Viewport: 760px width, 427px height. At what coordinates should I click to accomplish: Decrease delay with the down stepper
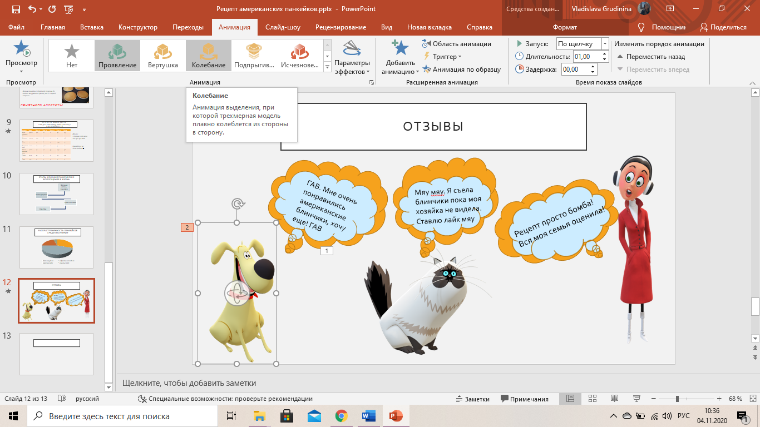pyautogui.click(x=592, y=72)
